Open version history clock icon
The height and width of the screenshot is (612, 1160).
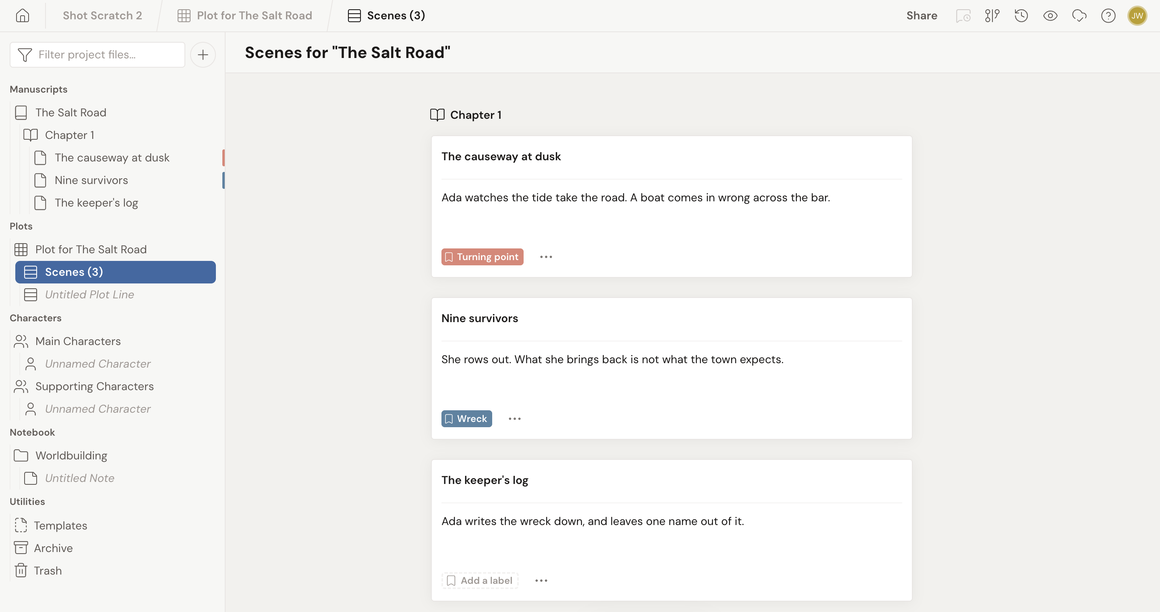(1021, 16)
